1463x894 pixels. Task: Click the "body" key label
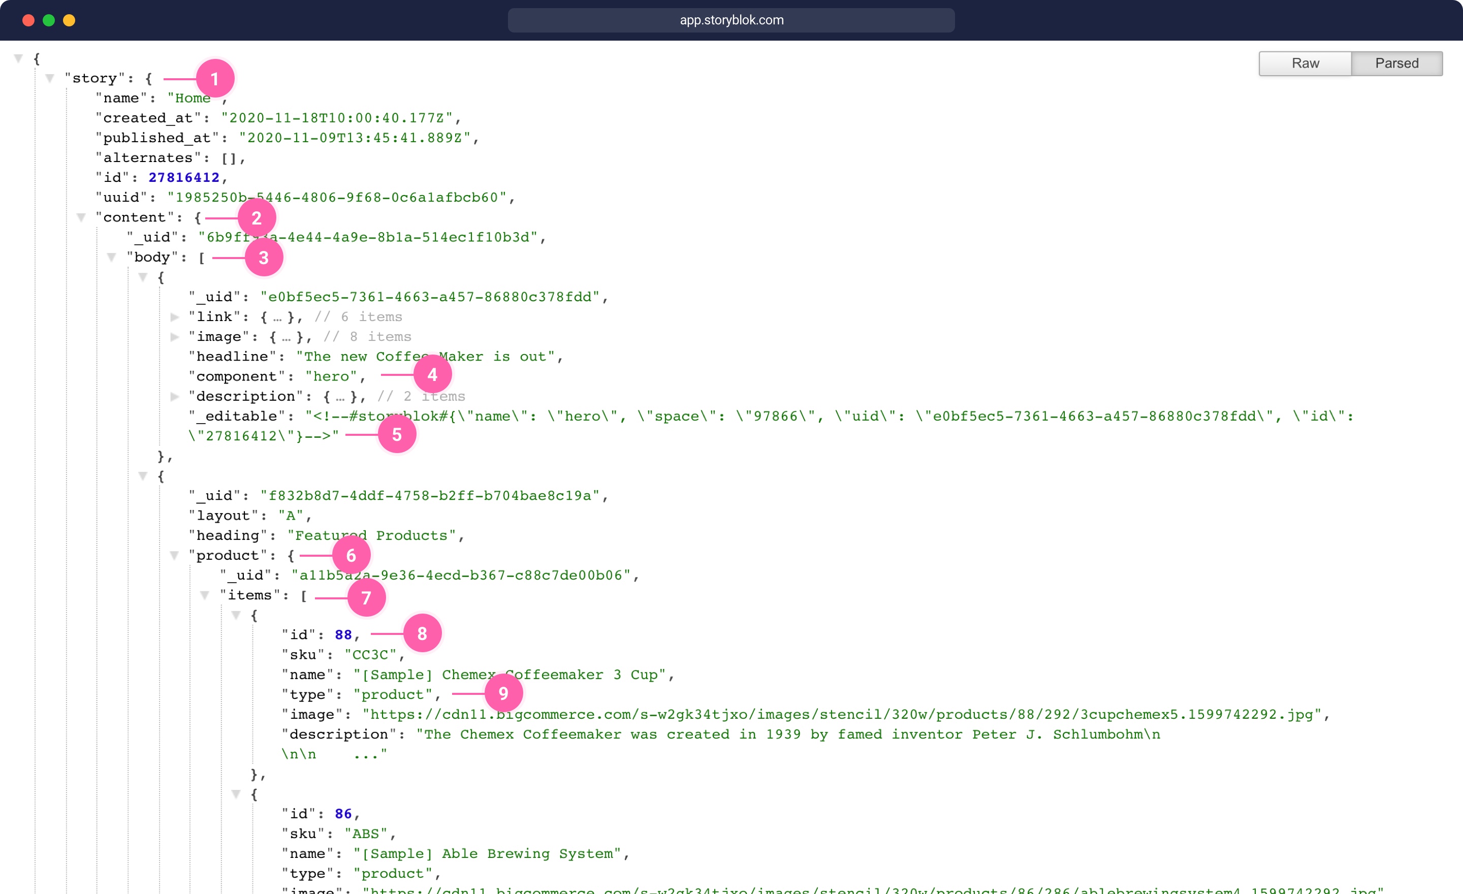click(152, 257)
